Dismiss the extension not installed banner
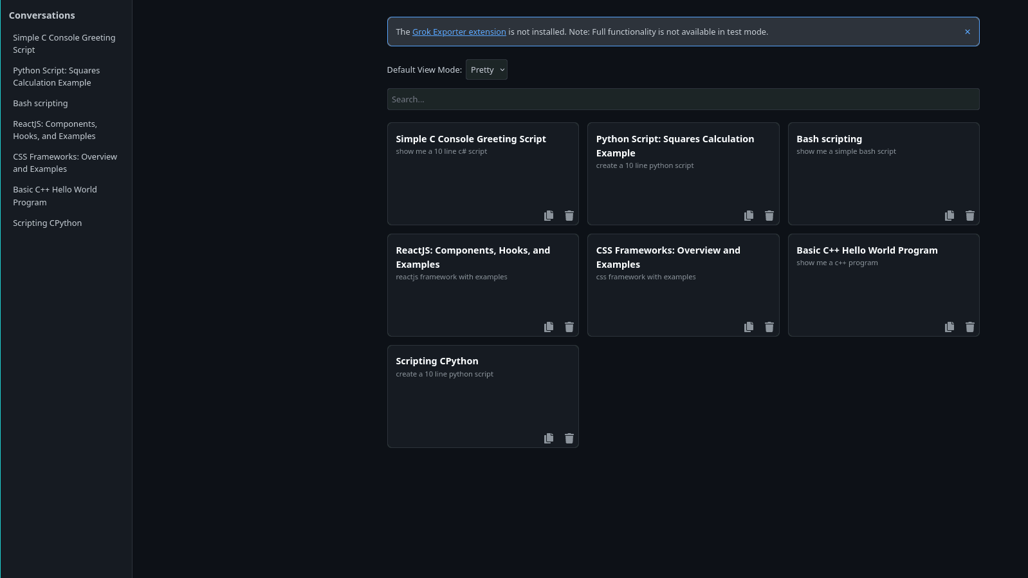The width and height of the screenshot is (1028, 578). click(967, 32)
